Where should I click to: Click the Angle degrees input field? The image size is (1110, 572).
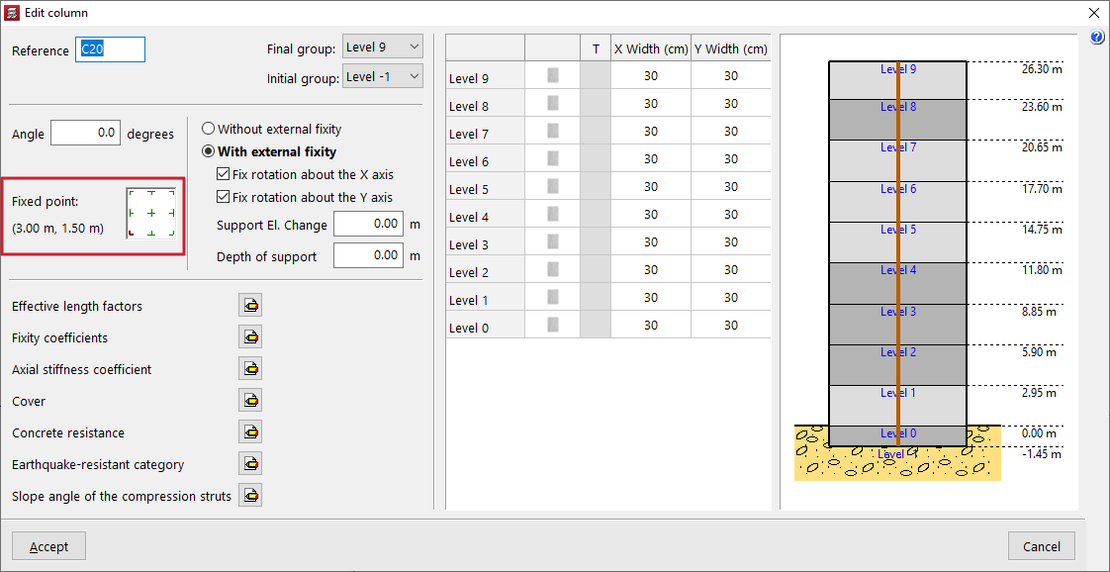pos(85,134)
